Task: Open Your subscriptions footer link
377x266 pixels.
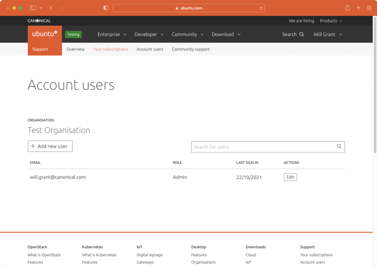Action: (316, 255)
